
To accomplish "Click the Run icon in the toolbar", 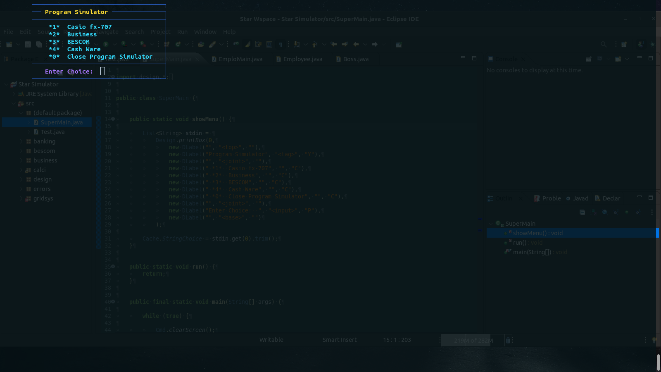I will [106, 44].
